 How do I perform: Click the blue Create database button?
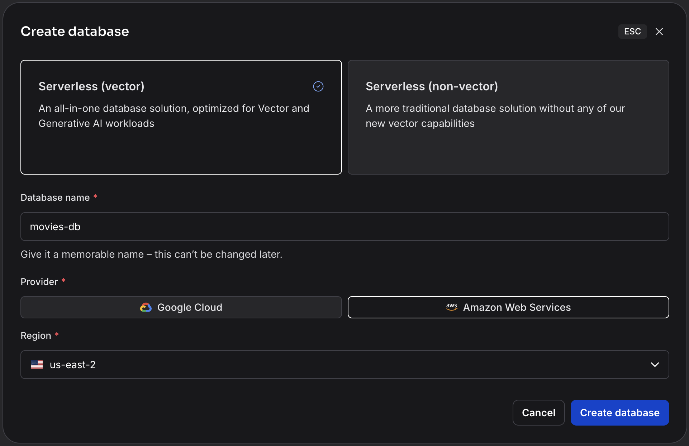[620, 413]
